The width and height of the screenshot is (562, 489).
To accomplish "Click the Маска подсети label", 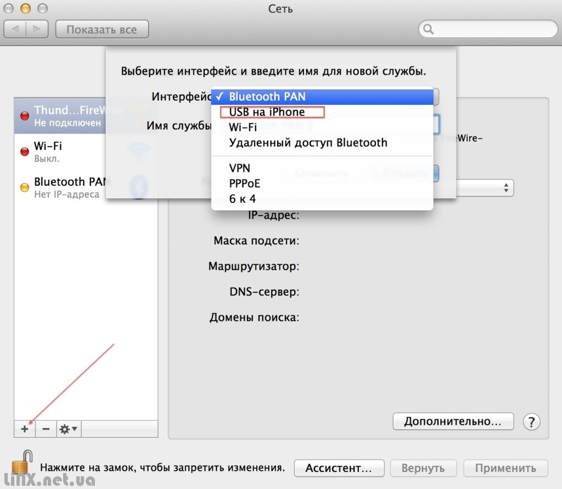I will pyautogui.click(x=256, y=240).
